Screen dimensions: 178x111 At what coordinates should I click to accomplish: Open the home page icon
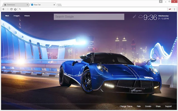coord(15,9)
